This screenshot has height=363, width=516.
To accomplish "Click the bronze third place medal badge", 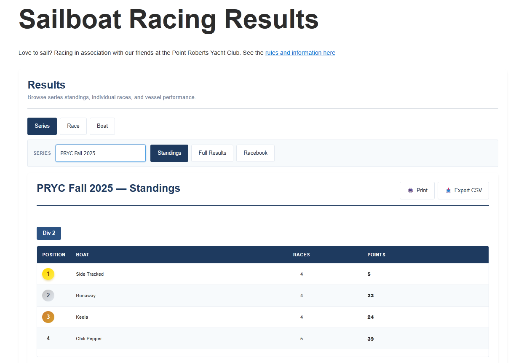I will [48, 317].
